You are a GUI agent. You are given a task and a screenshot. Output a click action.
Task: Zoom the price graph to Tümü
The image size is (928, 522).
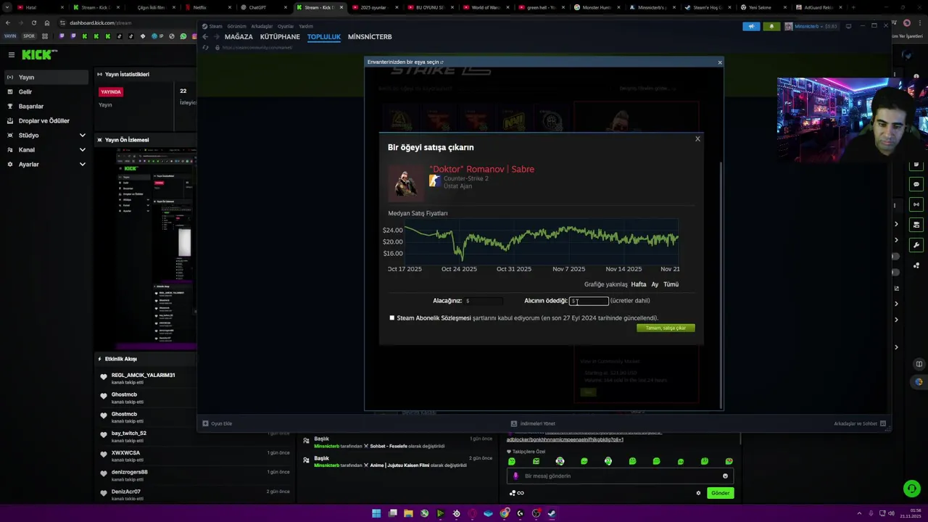[x=671, y=284]
